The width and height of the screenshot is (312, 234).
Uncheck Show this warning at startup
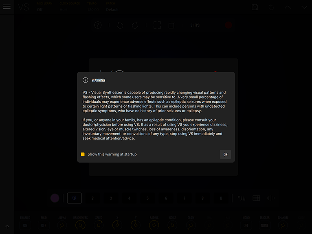tap(83, 155)
